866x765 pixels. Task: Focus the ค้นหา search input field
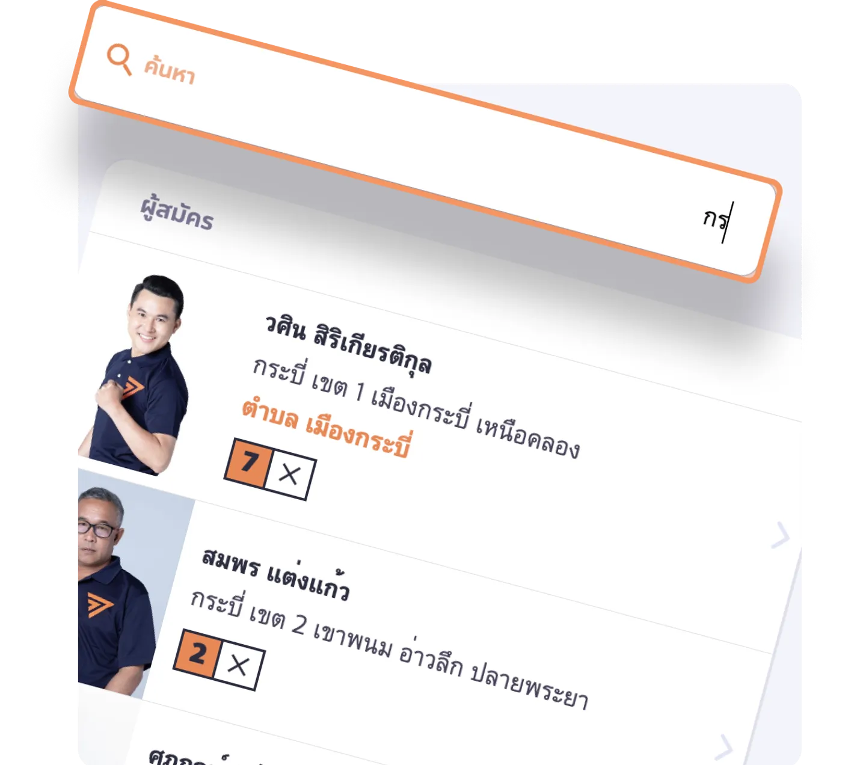[x=425, y=141]
